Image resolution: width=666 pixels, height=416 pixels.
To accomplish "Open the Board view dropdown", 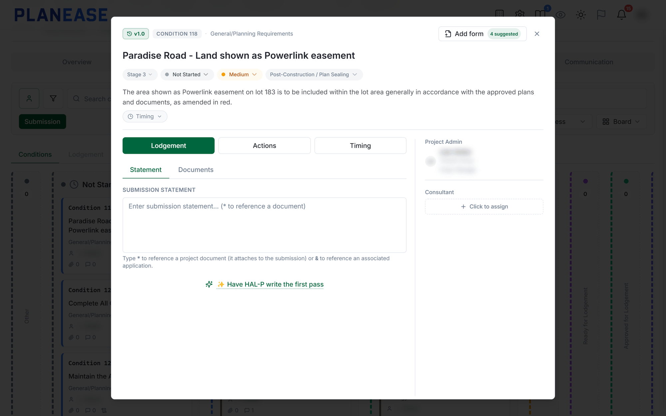I will (x=621, y=122).
